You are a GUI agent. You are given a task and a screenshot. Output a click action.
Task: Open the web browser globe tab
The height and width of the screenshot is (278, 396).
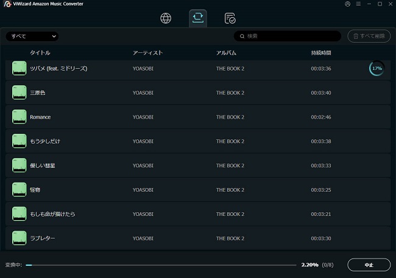(x=166, y=18)
